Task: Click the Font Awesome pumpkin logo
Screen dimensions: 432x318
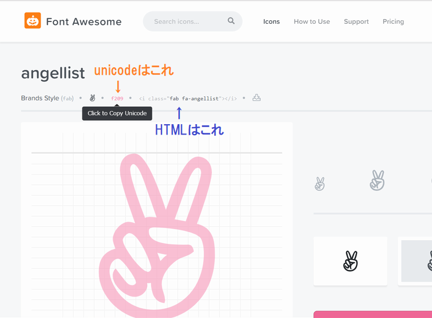Action: (33, 20)
